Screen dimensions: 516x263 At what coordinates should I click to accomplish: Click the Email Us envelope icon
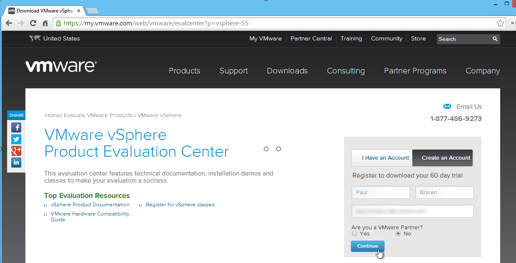pyautogui.click(x=447, y=106)
